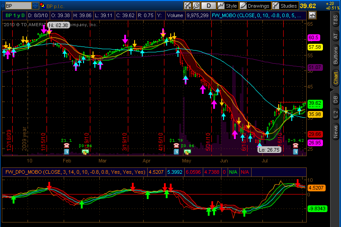Open the News side tab
This screenshot has height=227, width=341.
click(x=336, y=131)
